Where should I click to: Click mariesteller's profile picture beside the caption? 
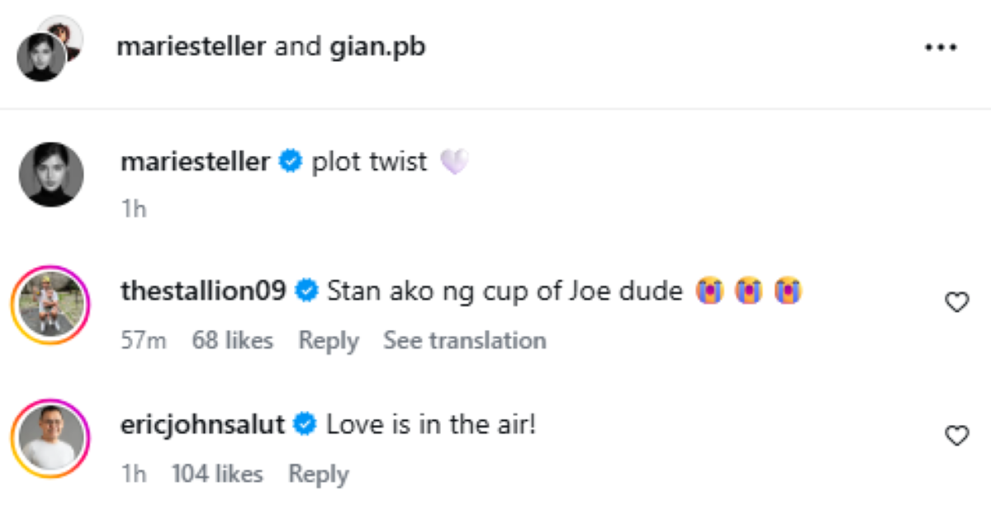[51, 174]
